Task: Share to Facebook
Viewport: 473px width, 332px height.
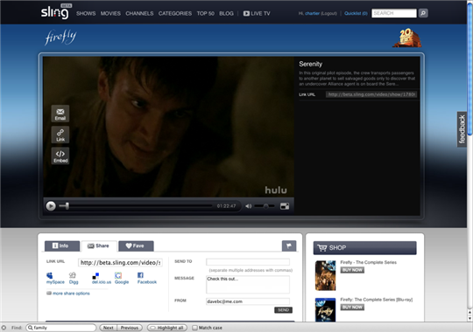Action: click(147, 278)
